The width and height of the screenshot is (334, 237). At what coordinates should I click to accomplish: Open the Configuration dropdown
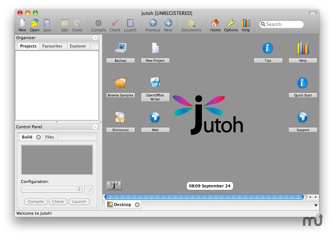(x=52, y=189)
